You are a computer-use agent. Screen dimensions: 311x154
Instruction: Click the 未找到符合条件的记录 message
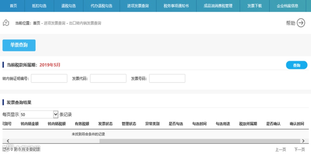point(88,134)
